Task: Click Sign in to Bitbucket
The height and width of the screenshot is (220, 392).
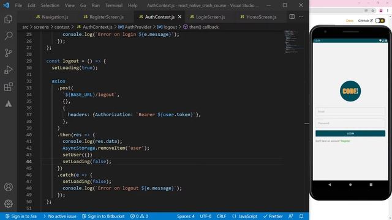Action: coord(104,216)
